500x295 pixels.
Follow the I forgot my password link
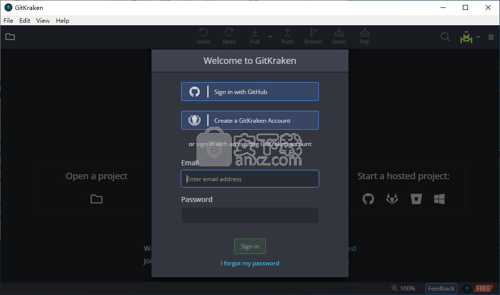(x=250, y=263)
